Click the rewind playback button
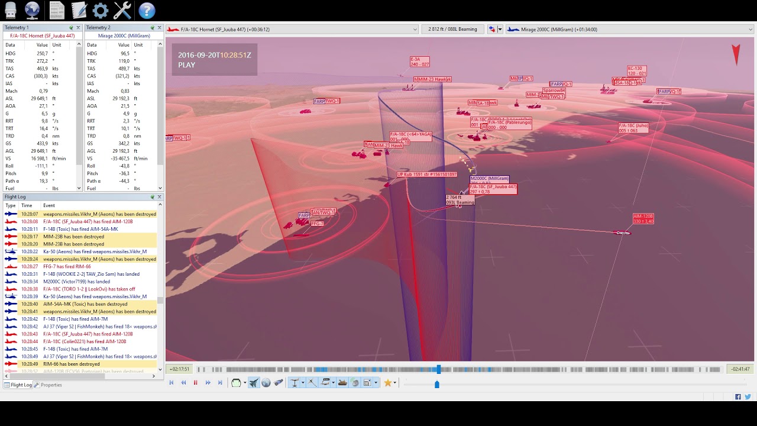 tap(183, 383)
